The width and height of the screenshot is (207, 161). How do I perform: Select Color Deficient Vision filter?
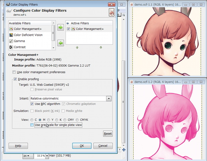[x=30, y=35]
